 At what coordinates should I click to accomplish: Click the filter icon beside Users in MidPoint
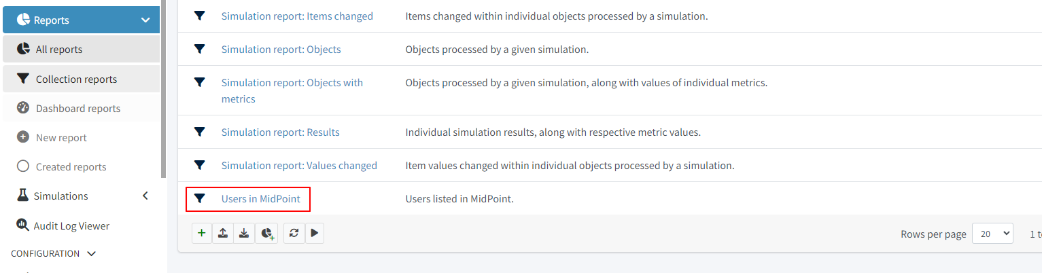point(200,199)
